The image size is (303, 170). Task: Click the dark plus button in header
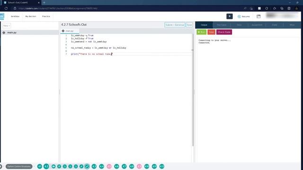[229, 17]
